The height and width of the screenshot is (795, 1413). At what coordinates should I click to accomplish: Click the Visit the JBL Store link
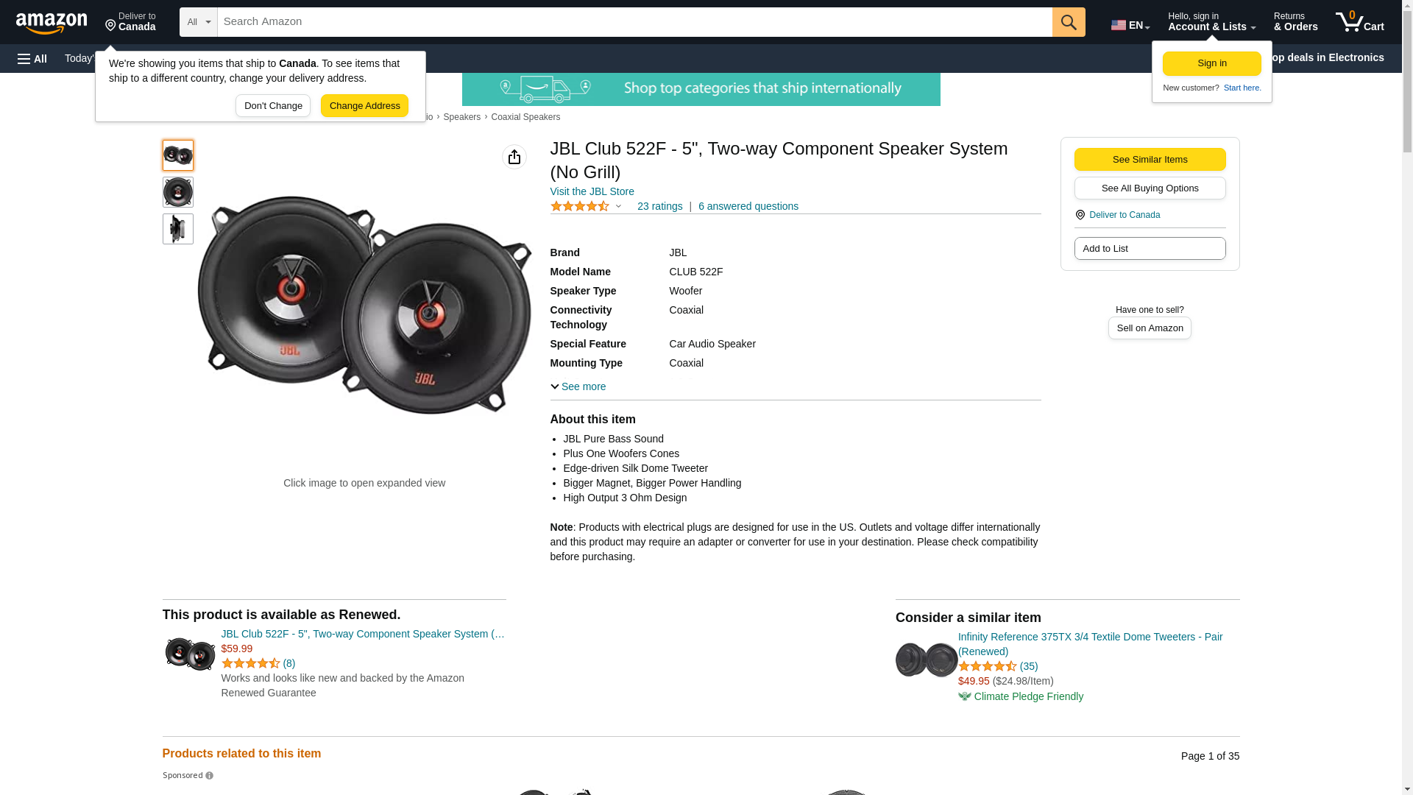point(592,191)
